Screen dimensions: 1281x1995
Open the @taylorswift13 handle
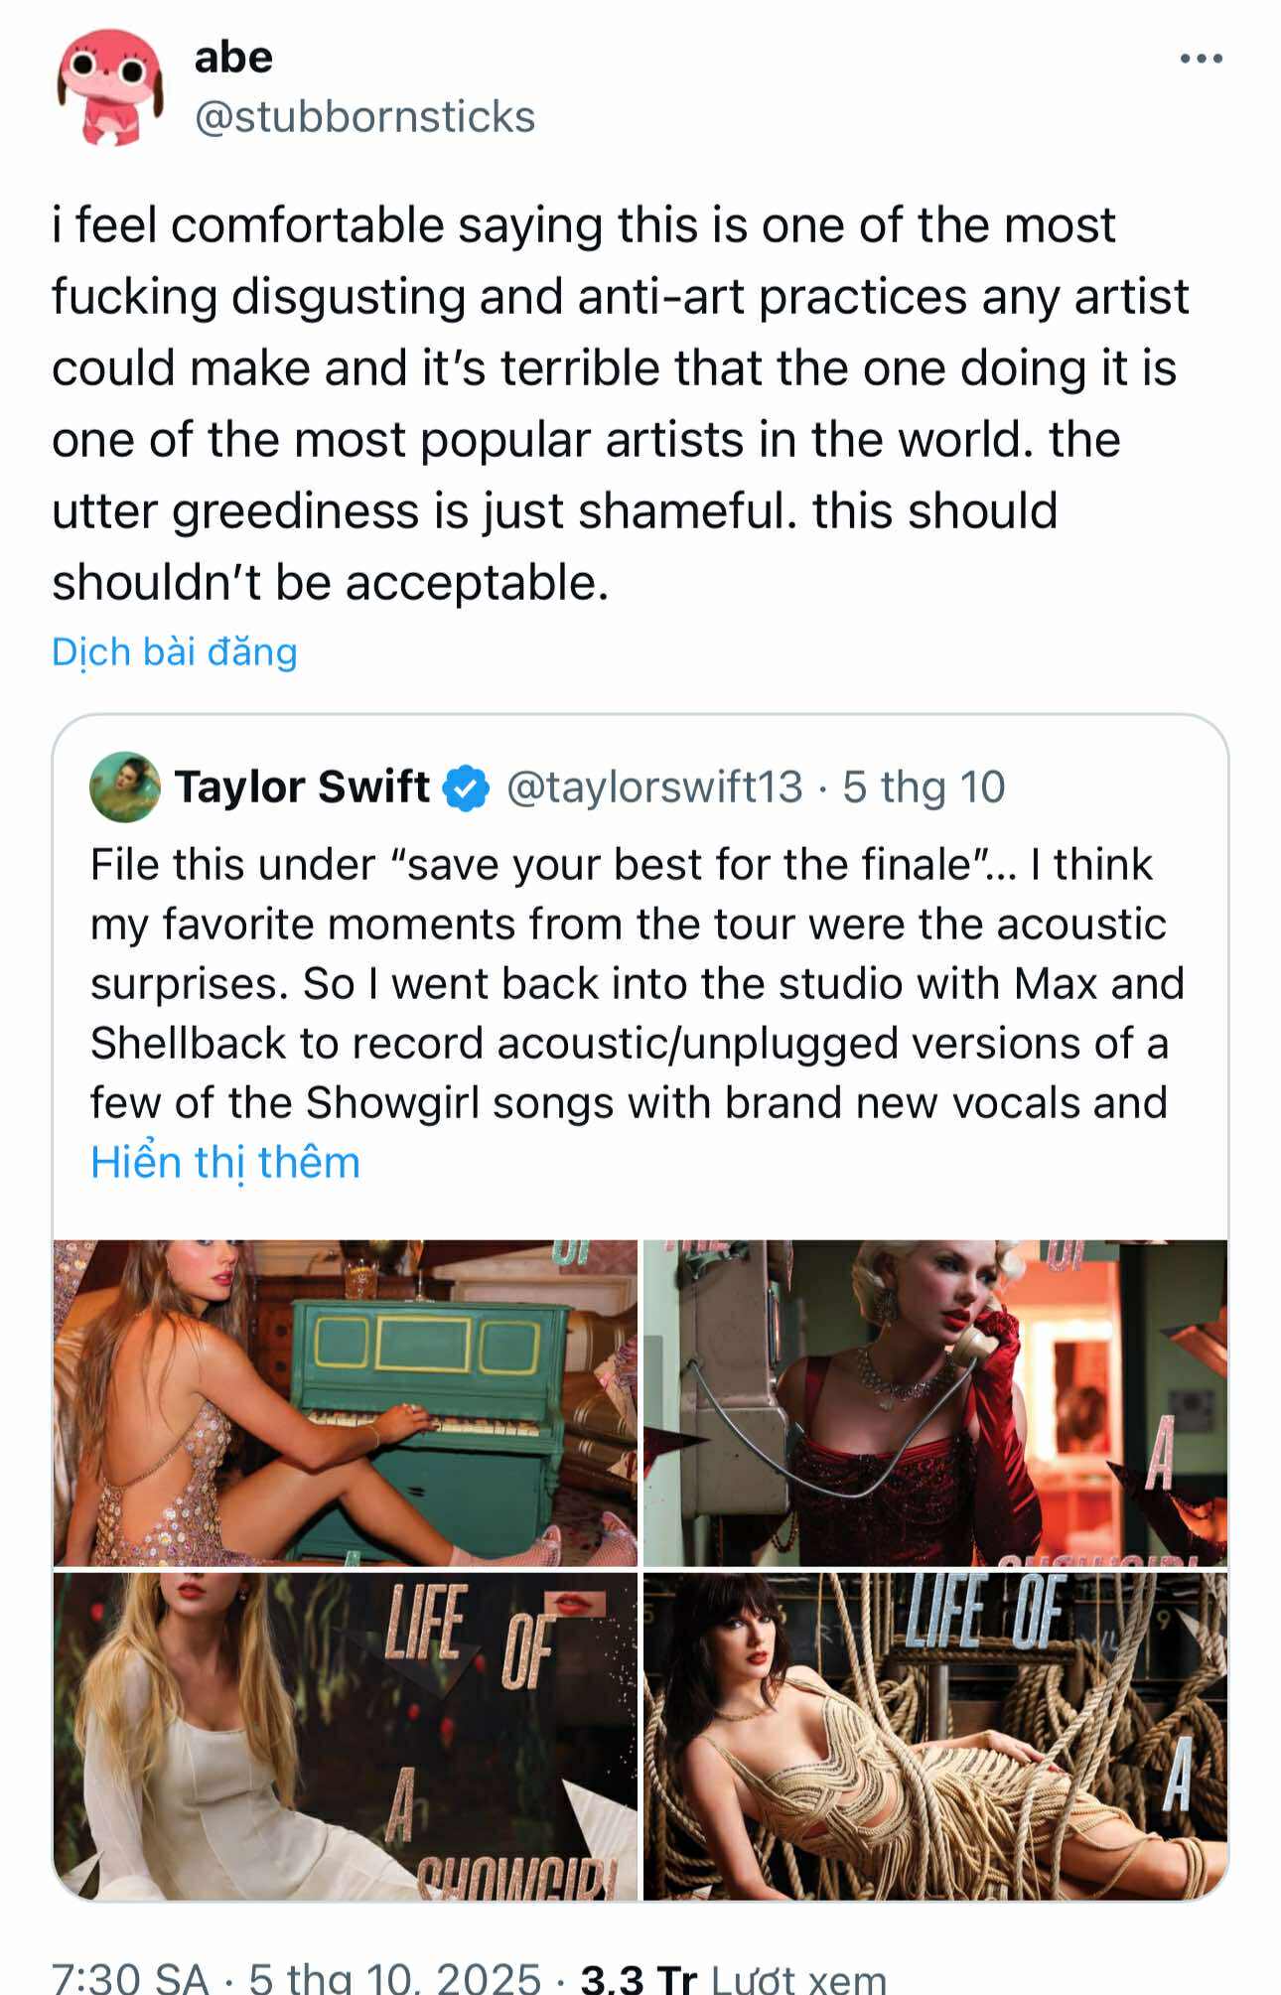[x=654, y=787]
